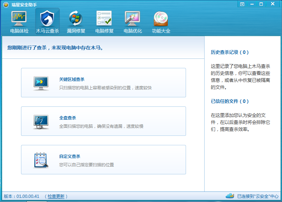282x202 pixels.
Task: Click the 在这里添加您认为安全的文 paragraph
Action: pos(240,122)
